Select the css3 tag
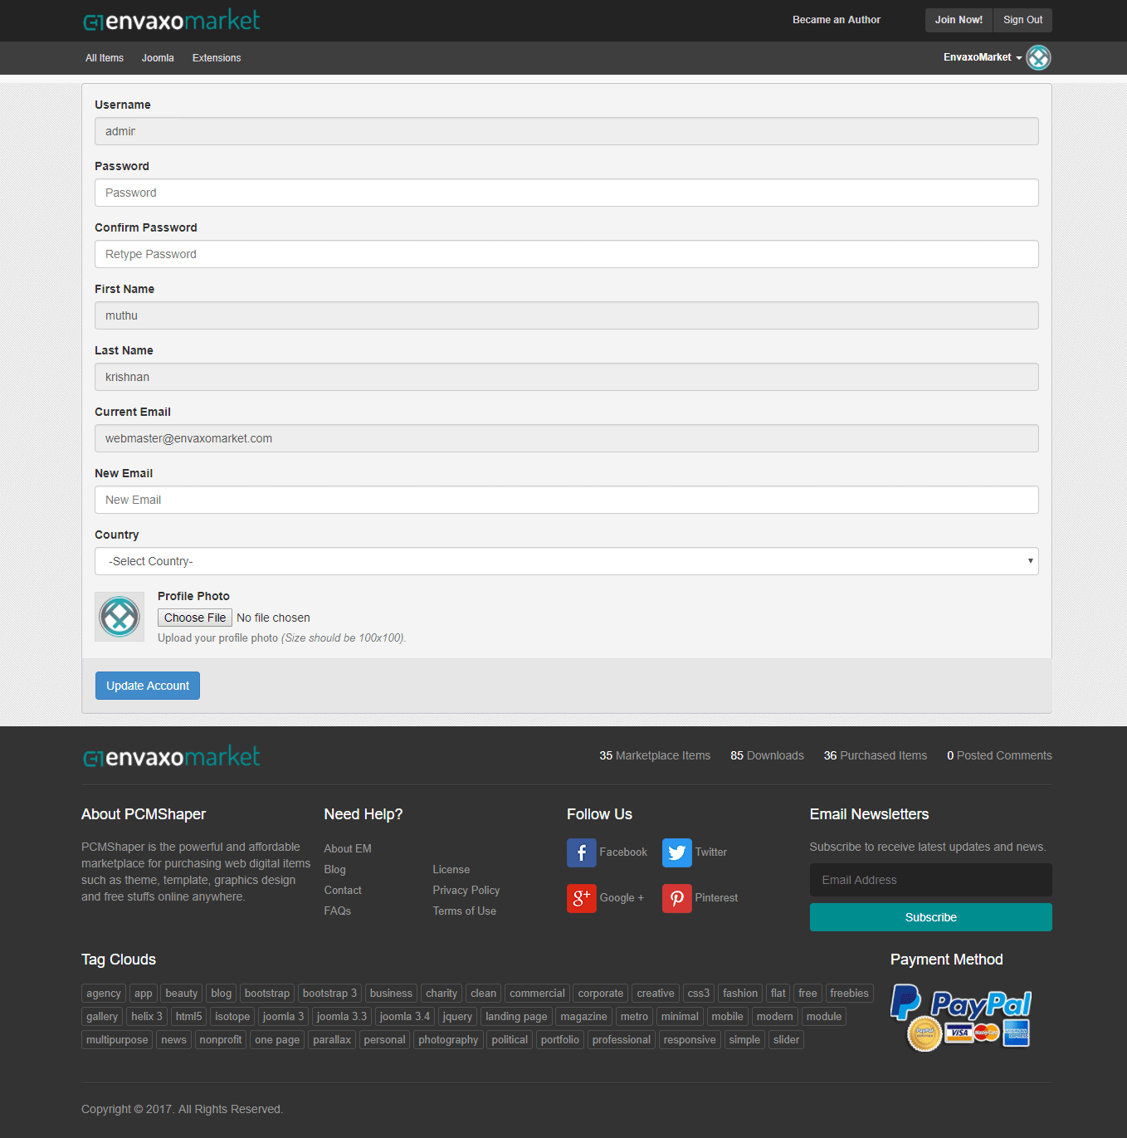Screen dimensions: 1127x1138 (699, 994)
